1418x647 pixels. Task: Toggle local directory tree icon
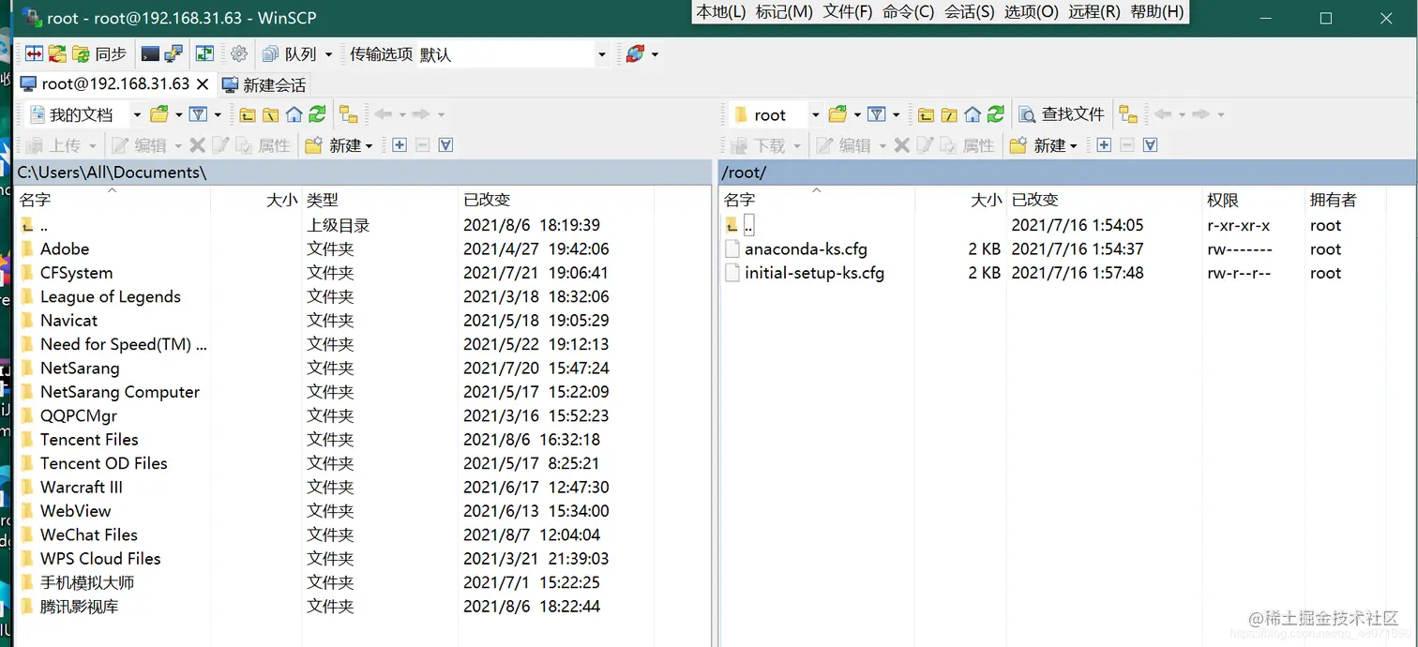[349, 114]
